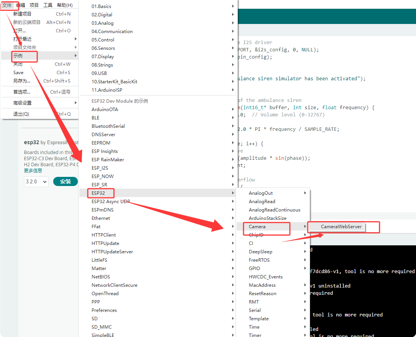
Task: Open the ESP32 examples submenu
Action: [158, 193]
